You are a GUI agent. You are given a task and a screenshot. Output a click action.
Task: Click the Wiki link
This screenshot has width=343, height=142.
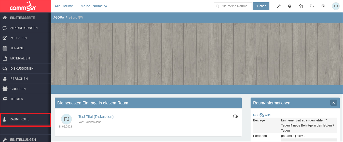point(267,115)
